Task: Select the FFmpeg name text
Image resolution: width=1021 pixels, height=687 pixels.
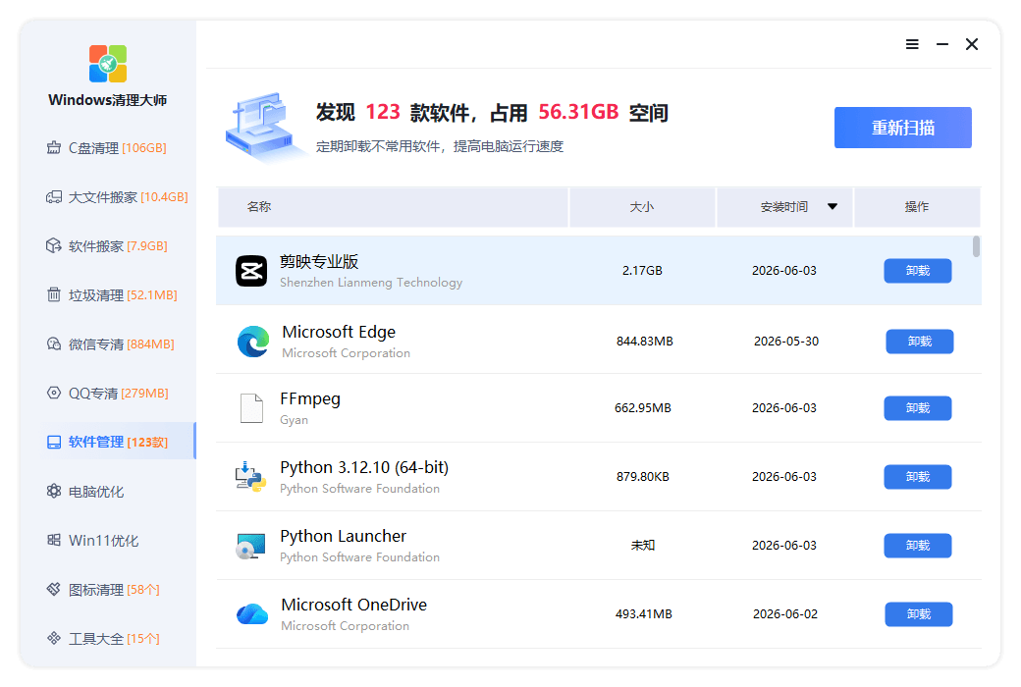Action: [x=310, y=399]
